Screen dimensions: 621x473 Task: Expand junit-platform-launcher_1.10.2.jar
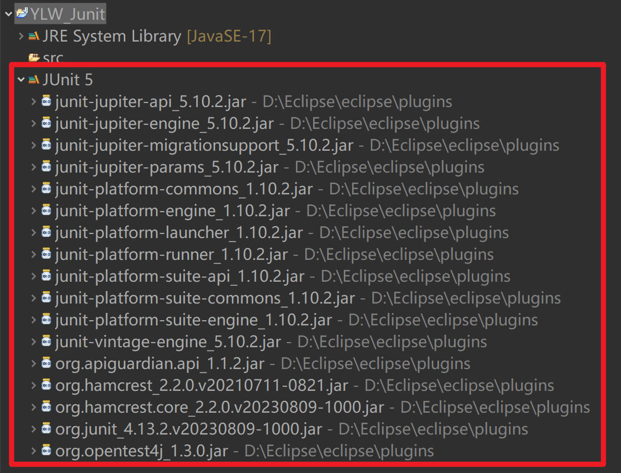pos(34,232)
